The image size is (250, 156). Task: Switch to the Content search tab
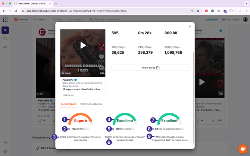(x=75, y=19)
